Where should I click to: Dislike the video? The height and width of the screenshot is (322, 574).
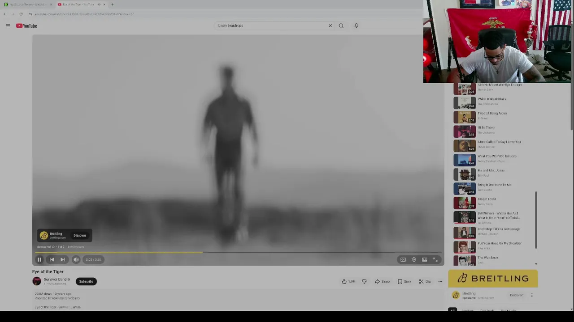click(364, 281)
